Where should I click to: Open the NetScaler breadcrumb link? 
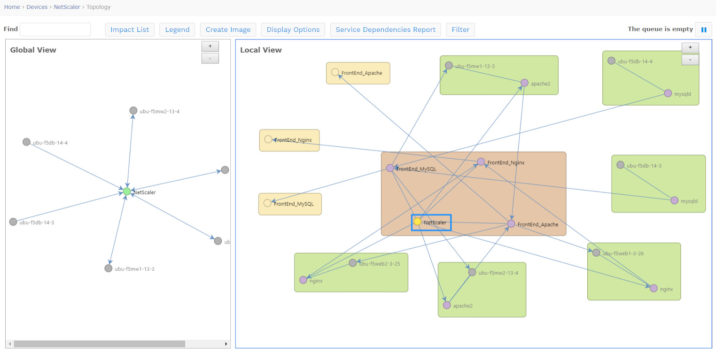pyautogui.click(x=67, y=7)
